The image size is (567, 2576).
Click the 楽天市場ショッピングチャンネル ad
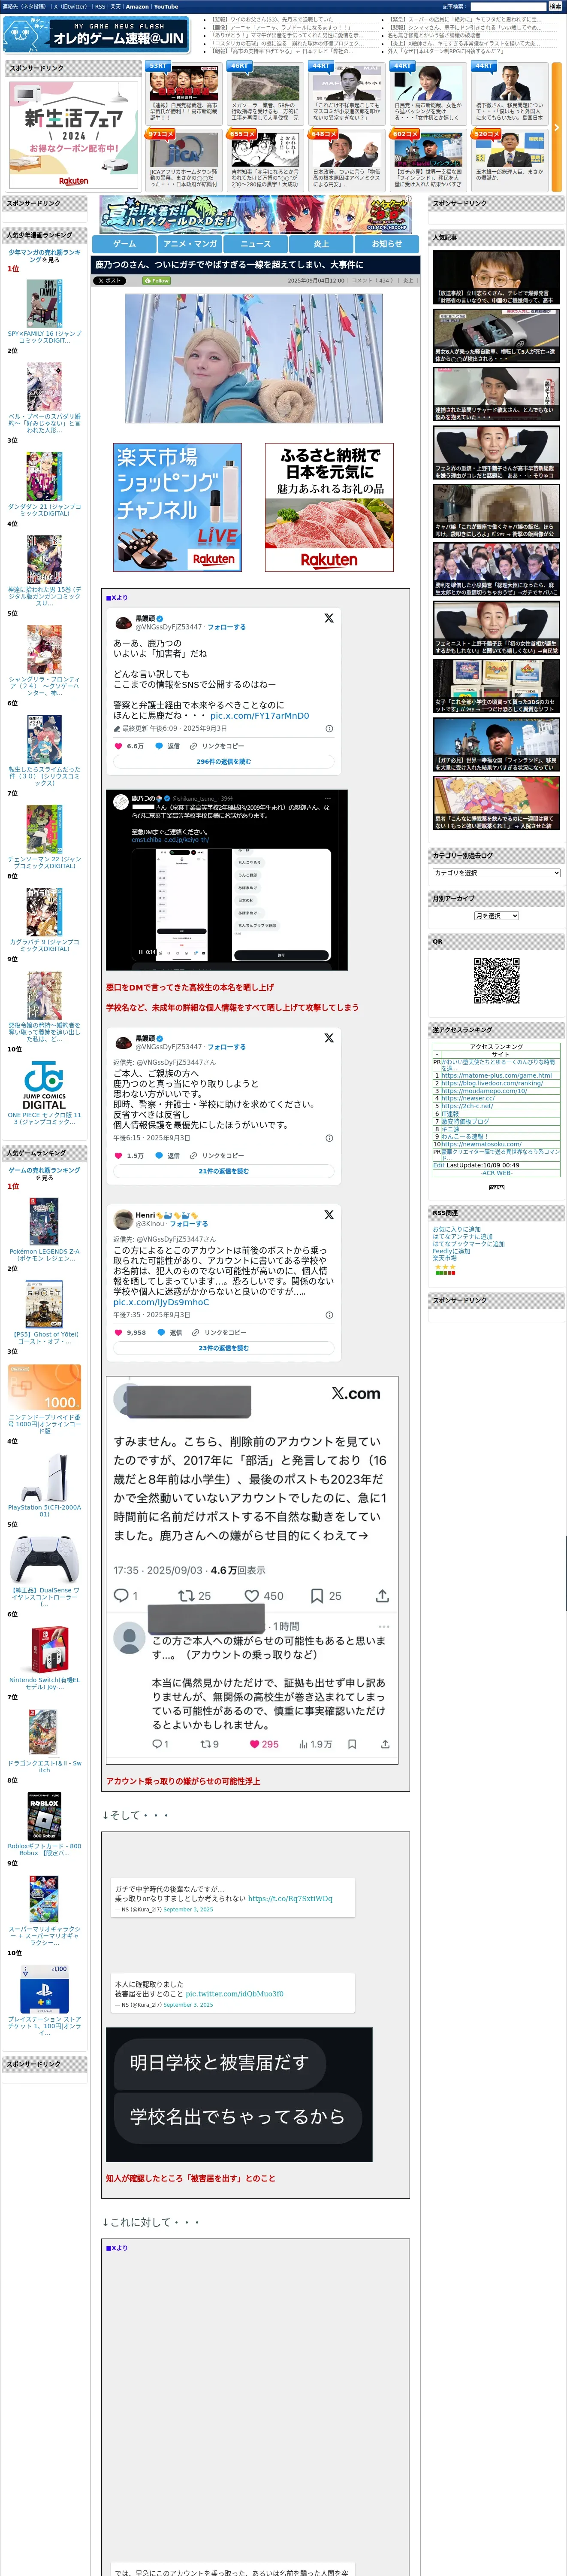pos(177,508)
